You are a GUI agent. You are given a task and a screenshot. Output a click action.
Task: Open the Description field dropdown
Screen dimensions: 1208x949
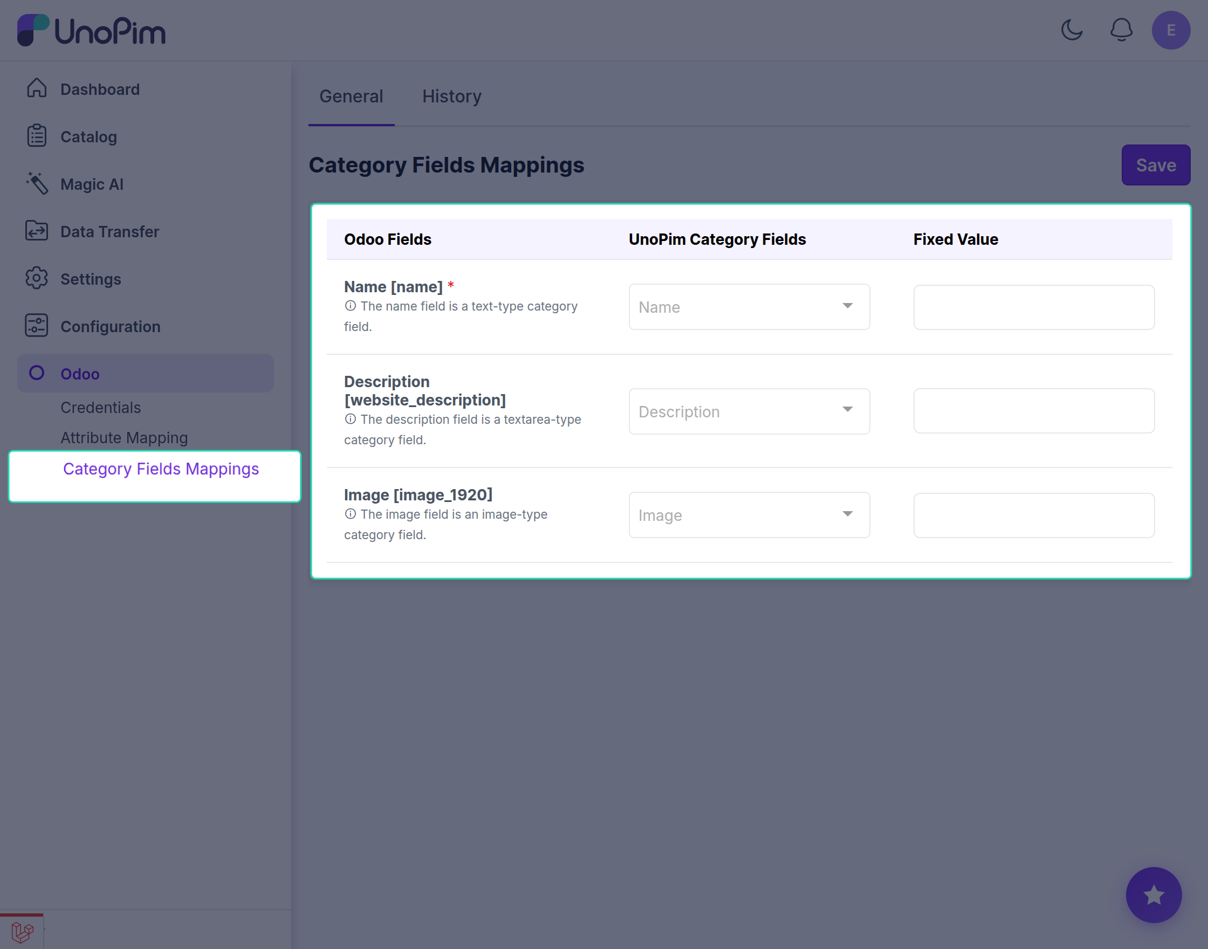point(749,411)
